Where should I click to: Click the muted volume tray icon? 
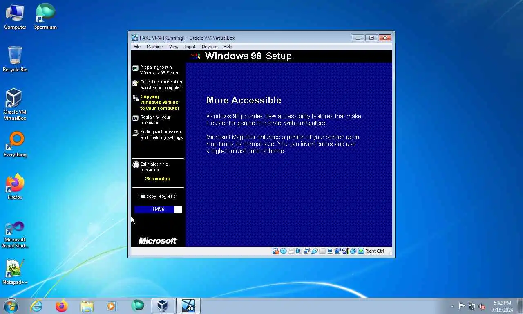pos(482,306)
